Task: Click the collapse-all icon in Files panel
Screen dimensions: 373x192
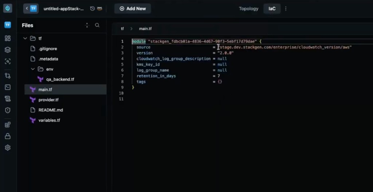Action: click(87, 25)
